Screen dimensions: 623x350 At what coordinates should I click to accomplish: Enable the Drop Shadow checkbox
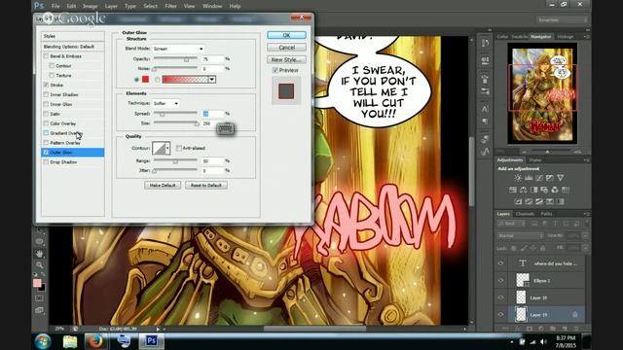[46, 162]
